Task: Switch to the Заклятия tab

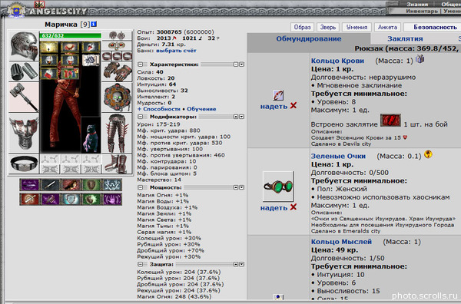Action: pyautogui.click(x=405, y=39)
